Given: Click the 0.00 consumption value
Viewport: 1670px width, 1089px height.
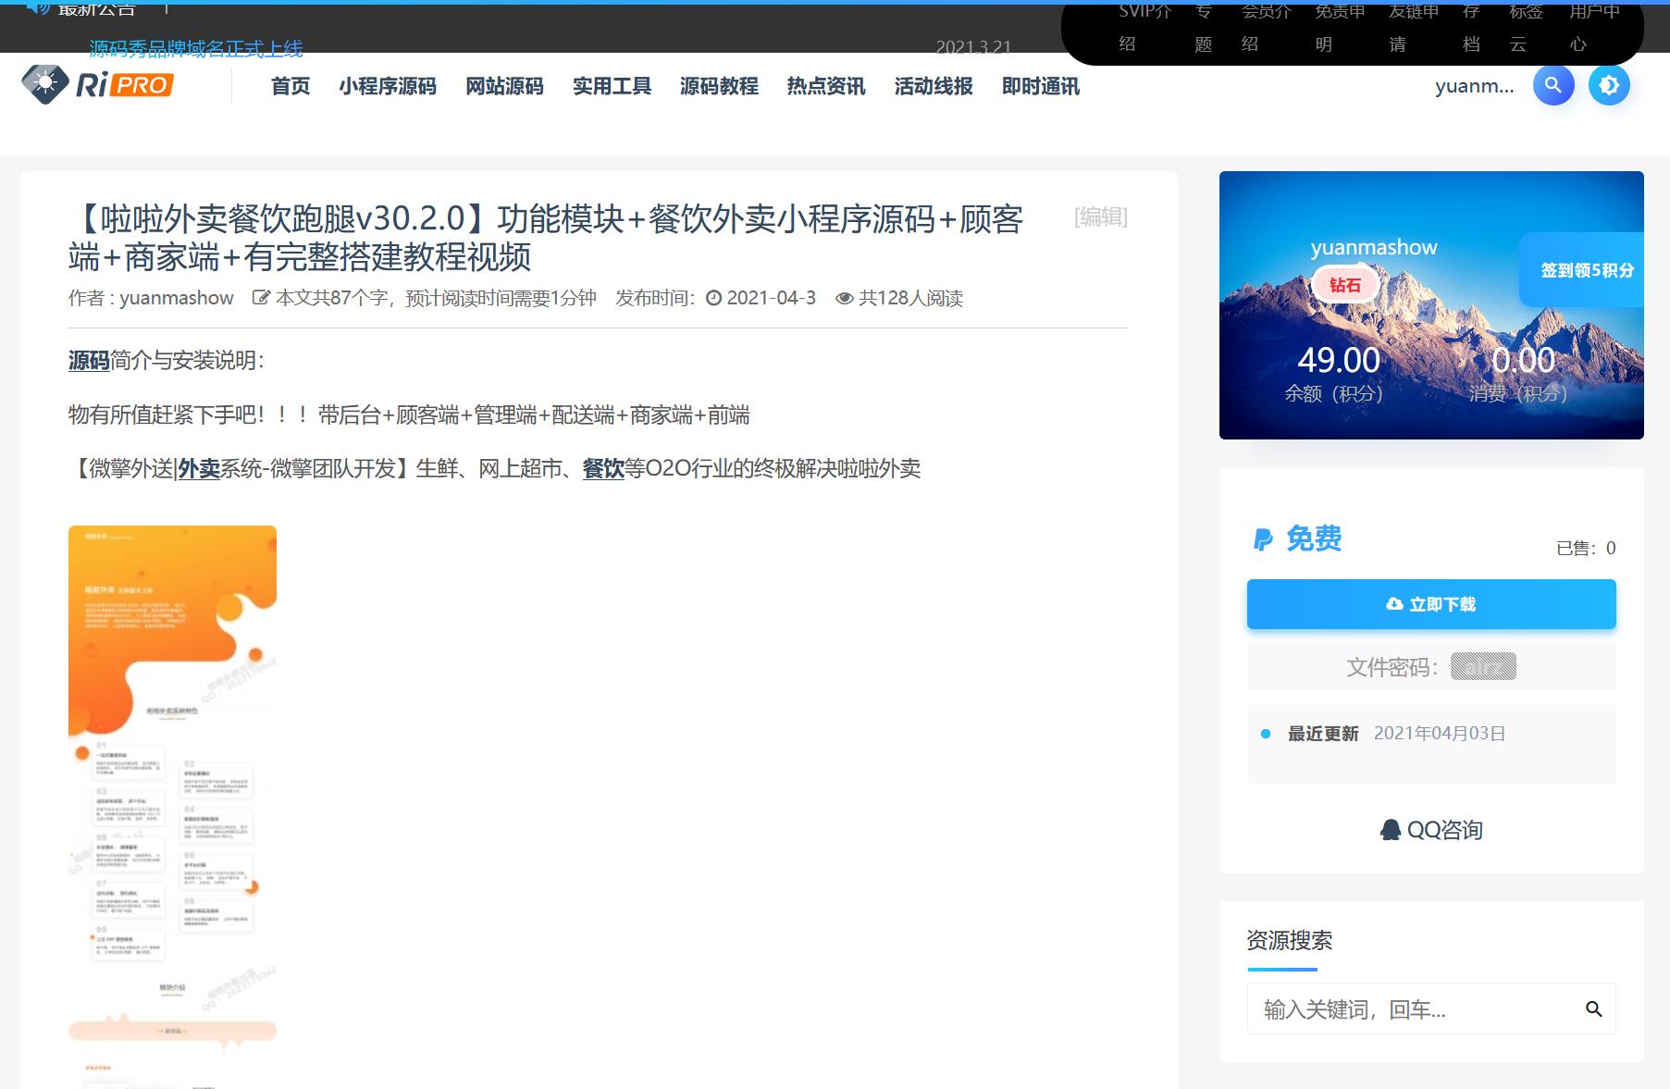Looking at the screenshot, I should tap(1524, 360).
